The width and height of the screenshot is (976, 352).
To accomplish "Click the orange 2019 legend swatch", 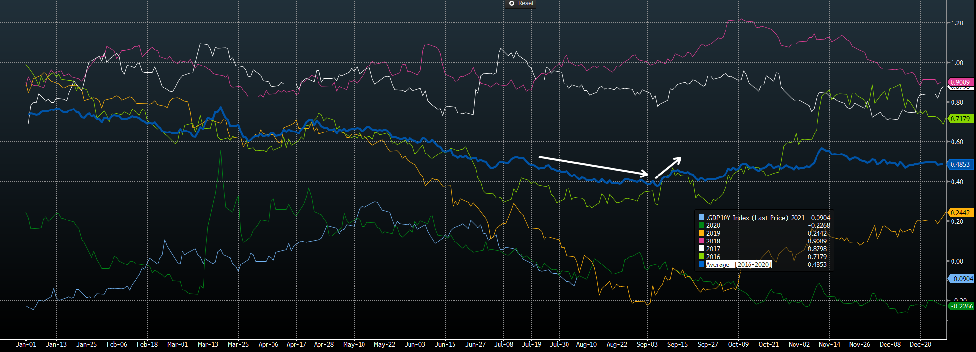I will [x=702, y=233].
